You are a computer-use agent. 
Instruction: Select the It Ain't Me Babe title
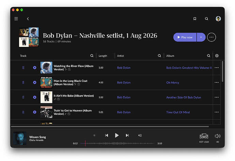point(74,96)
